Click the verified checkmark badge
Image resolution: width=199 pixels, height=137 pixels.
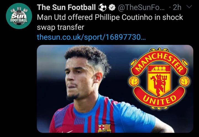pos(112,8)
